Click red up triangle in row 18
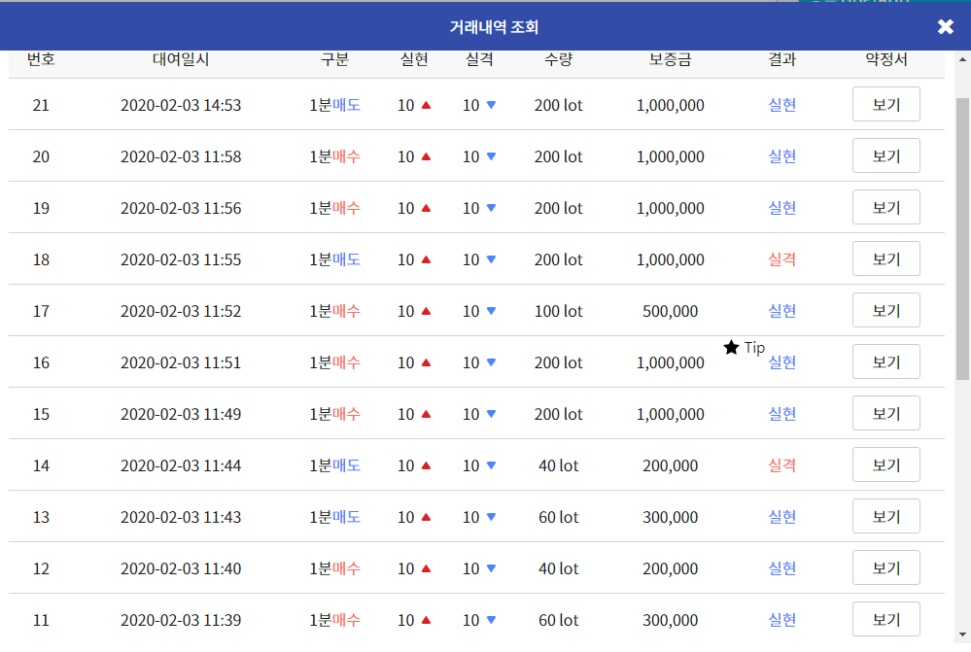971x652 pixels. click(x=426, y=259)
